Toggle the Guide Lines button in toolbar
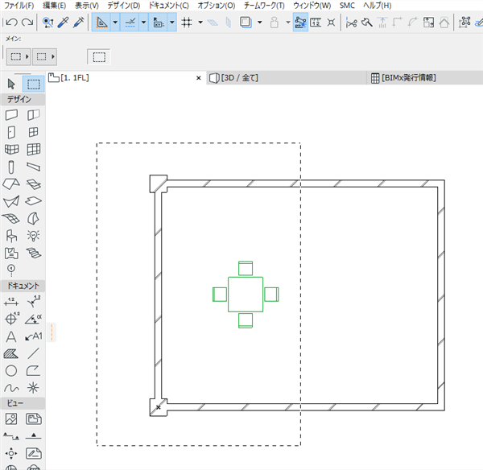The height and width of the screenshot is (470, 483). (101, 23)
